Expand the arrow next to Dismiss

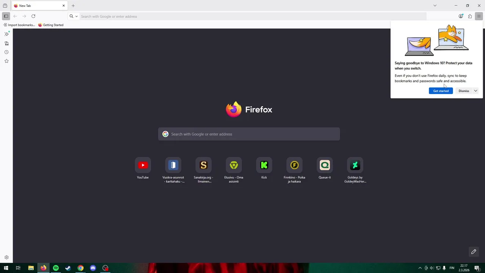476,91
